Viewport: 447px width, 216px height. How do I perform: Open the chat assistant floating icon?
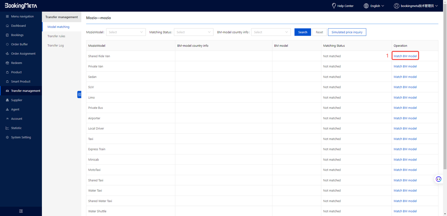pos(439,179)
